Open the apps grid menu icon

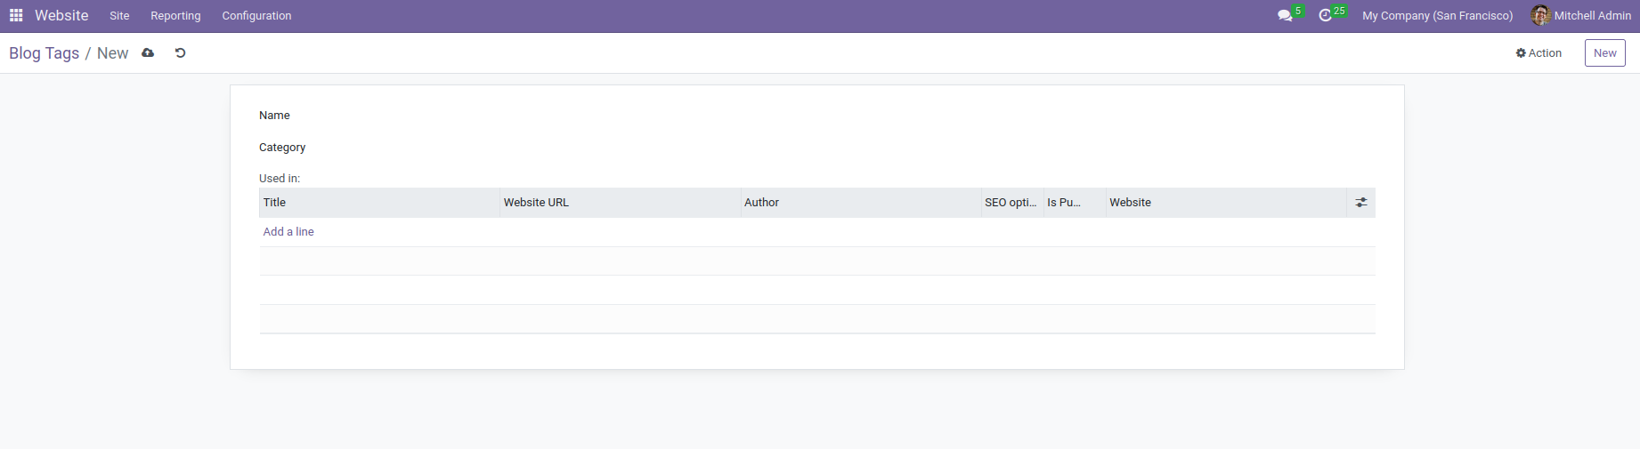click(16, 15)
